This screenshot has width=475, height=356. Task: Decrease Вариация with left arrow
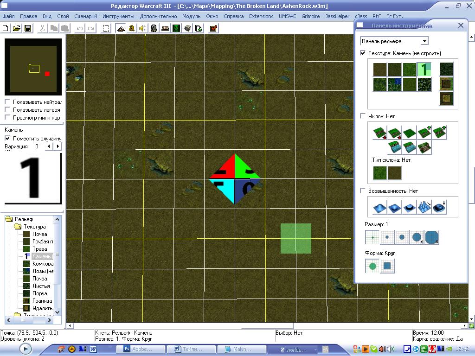49,146
